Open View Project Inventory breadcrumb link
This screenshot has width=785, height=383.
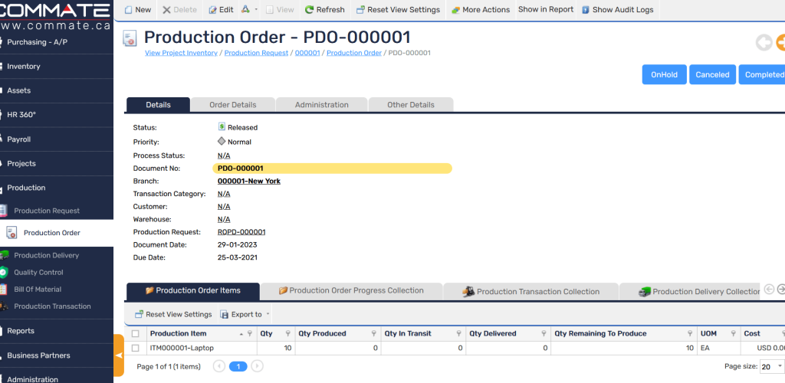point(181,53)
